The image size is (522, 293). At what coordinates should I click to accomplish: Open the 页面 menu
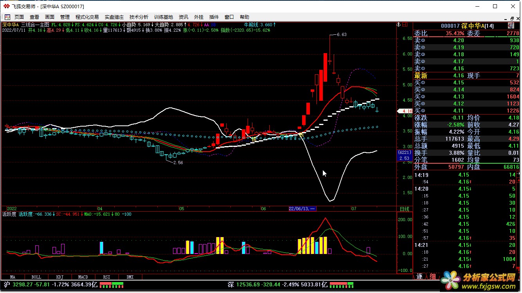point(19,17)
